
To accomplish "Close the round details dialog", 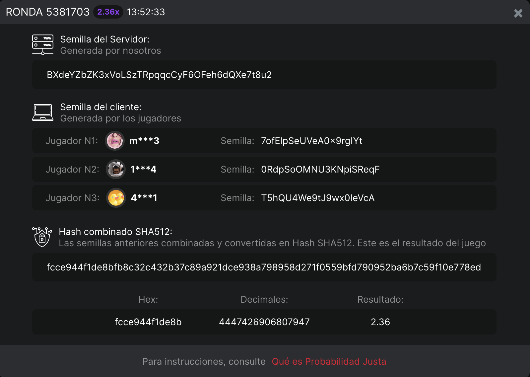I will coord(518,13).
